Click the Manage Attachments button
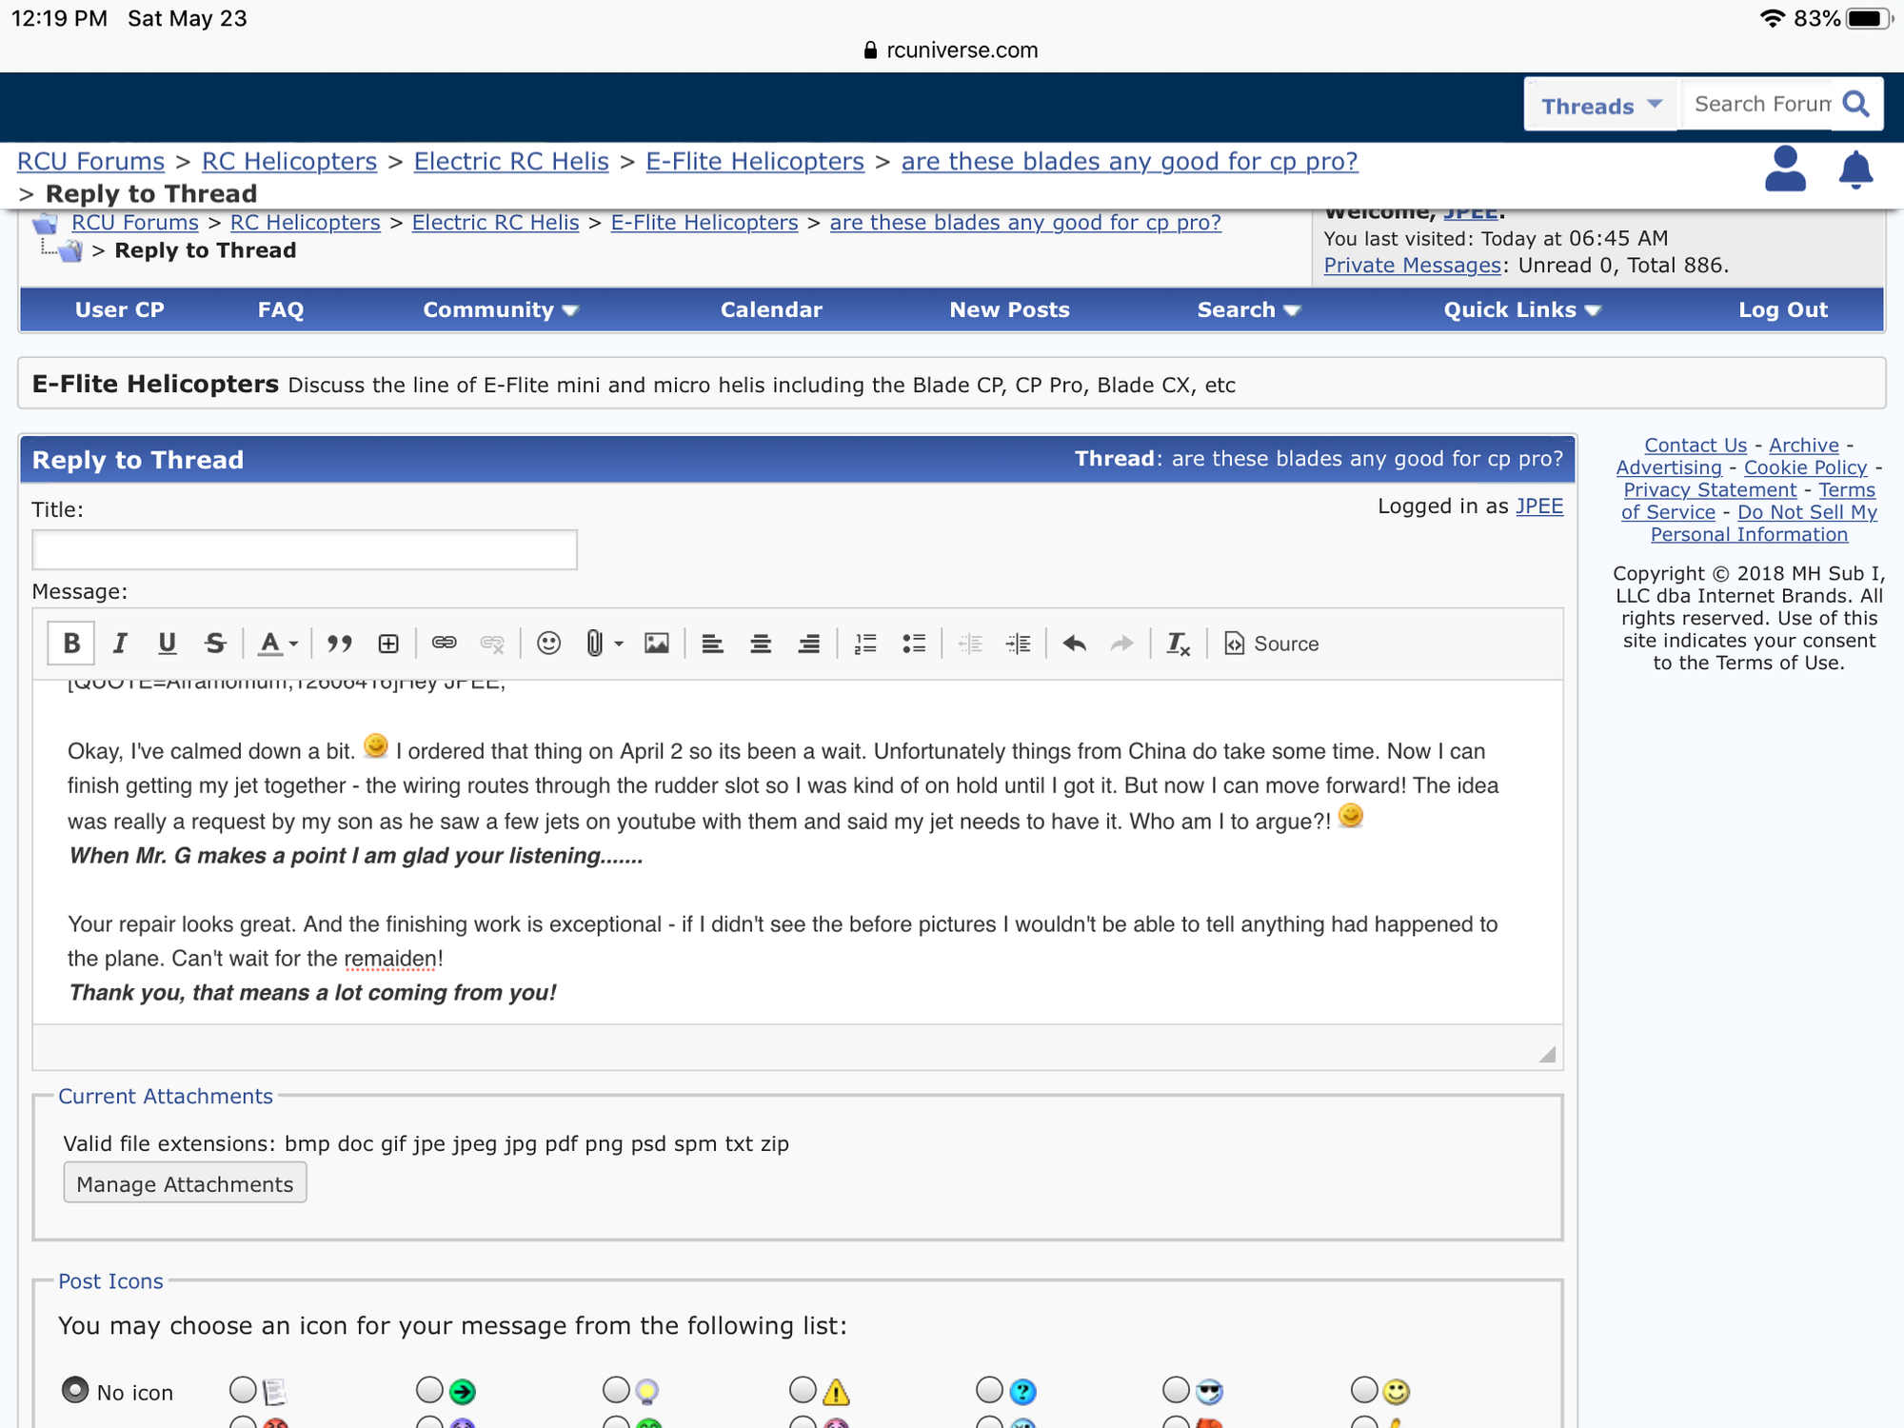Viewport: 1904px width, 1428px height. tap(185, 1183)
